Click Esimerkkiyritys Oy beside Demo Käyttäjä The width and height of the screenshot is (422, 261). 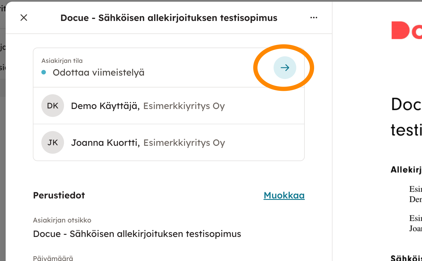(x=184, y=106)
